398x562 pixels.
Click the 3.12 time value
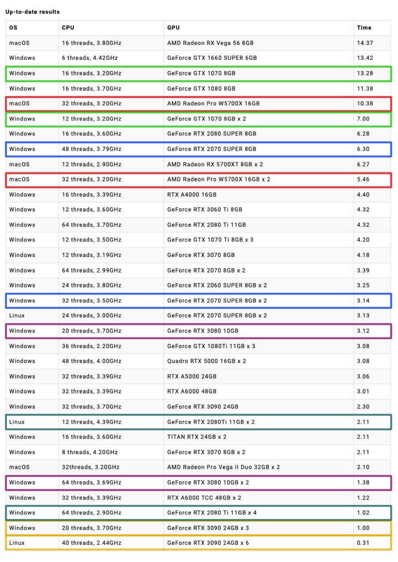point(363,331)
